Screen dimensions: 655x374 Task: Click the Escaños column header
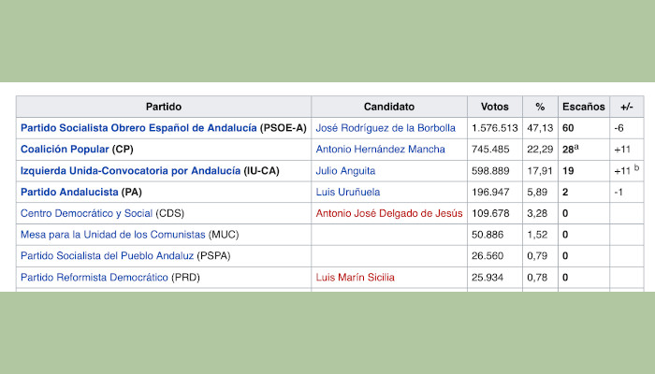(x=584, y=107)
